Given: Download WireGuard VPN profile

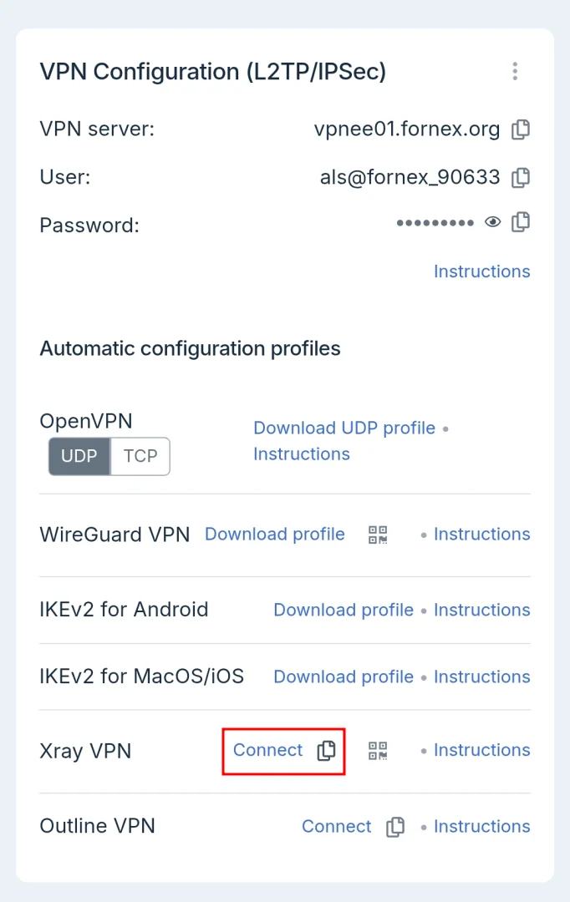Looking at the screenshot, I should (x=275, y=535).
